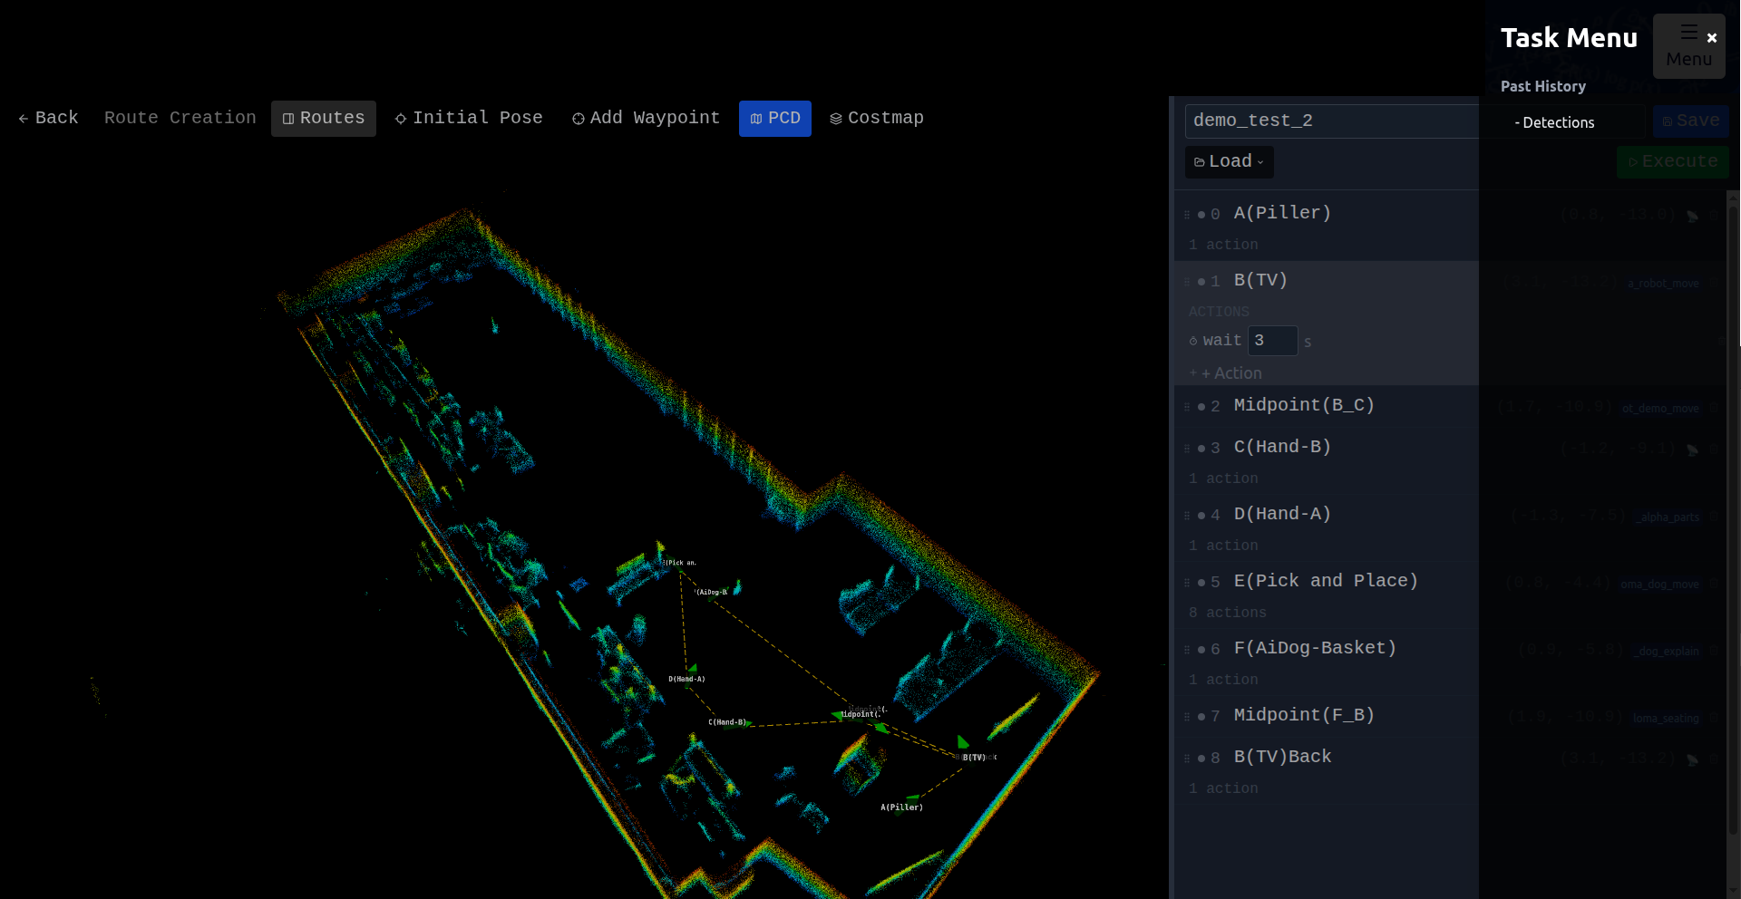Click the dimmed Save button
Image resolution: width=1741 pixels, height=899 pixels.
coord(1690,121)
